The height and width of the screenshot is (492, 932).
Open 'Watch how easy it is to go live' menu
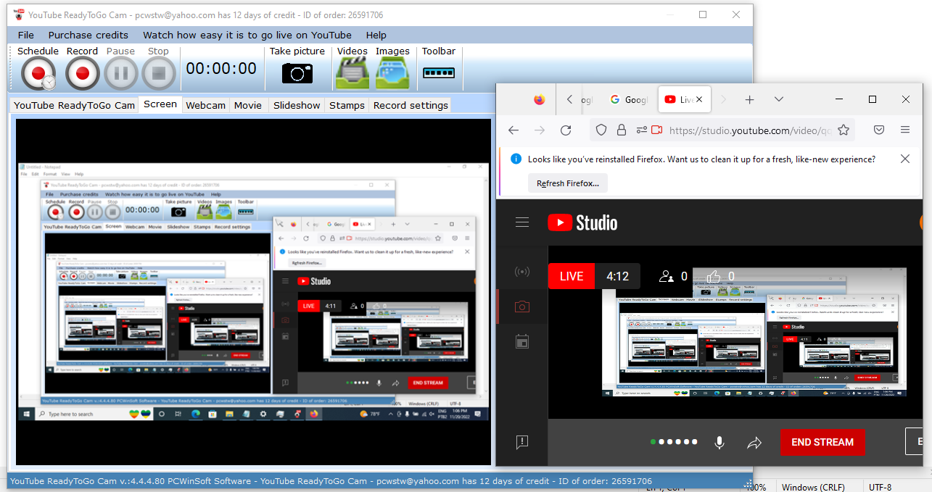(247, 35)
